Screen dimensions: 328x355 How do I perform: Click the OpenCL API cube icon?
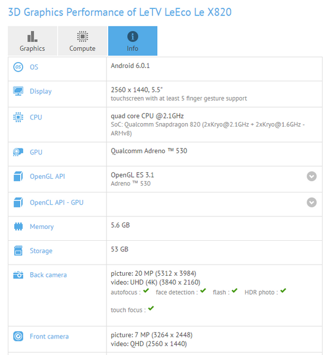[x=18, y=202]
